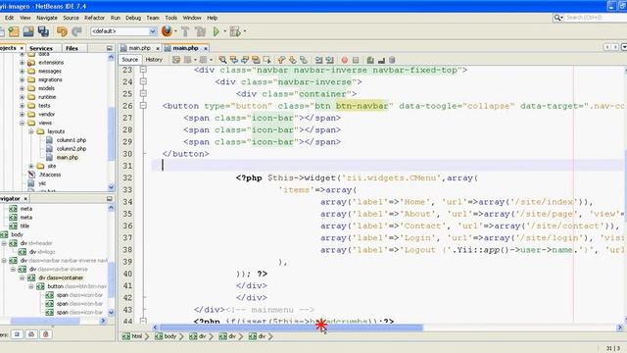Click the first Navigator filter button at bottom

pos(17,334)
